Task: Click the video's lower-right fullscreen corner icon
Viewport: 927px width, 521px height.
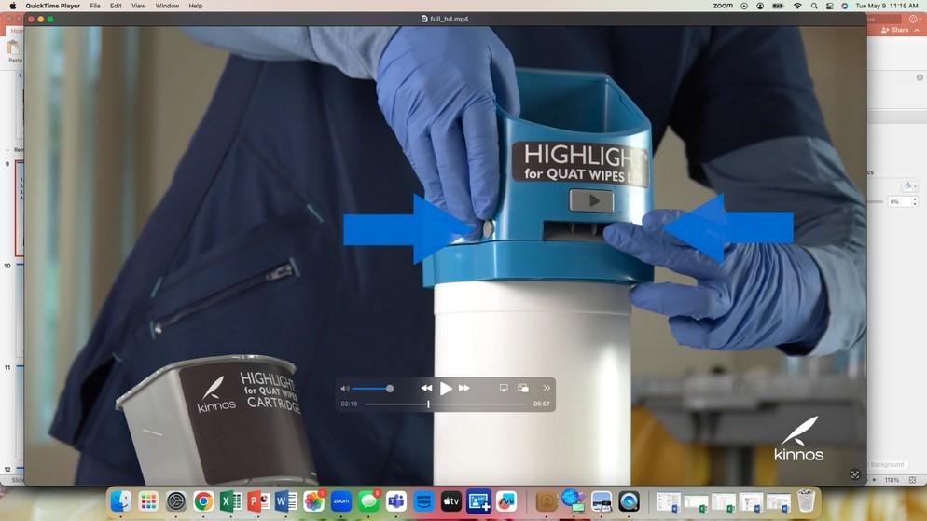Action: [x=855, y=474]
